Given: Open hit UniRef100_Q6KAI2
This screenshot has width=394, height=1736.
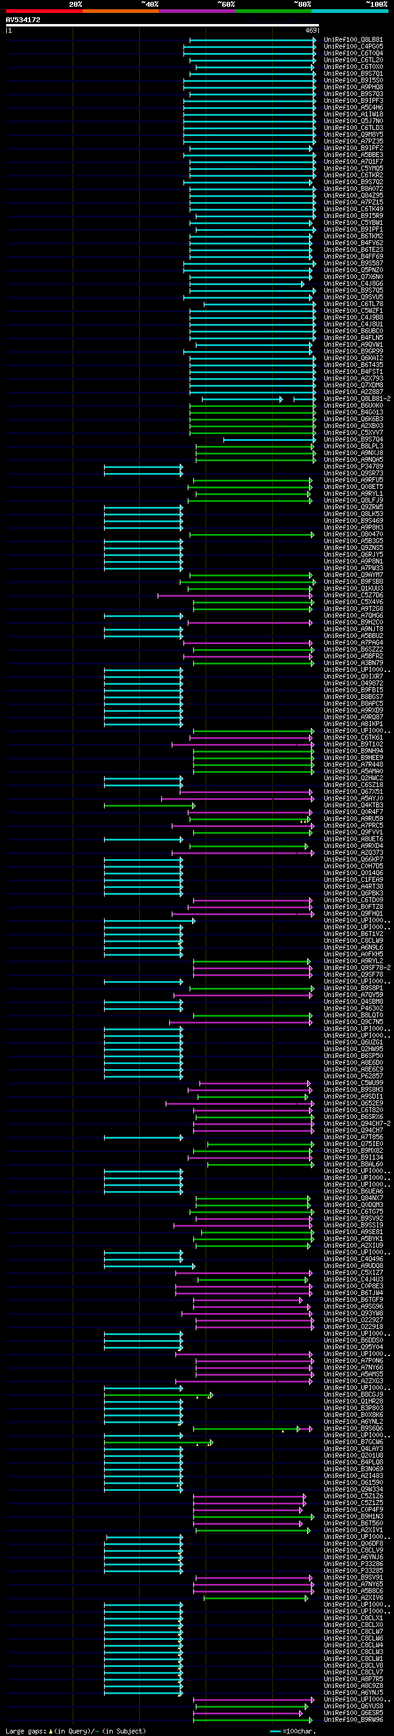Looking at the screenshot, I should click(353, 358).
